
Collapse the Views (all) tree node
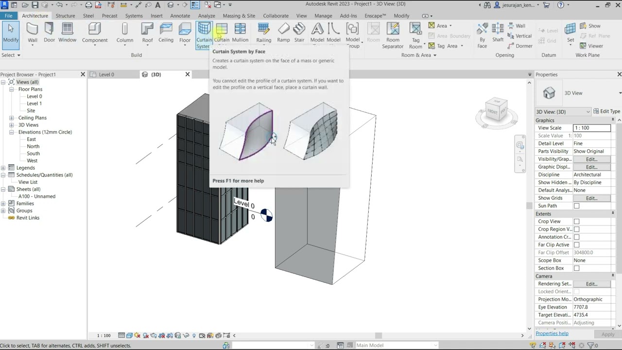pyautogui.click(x=3, y=82)
